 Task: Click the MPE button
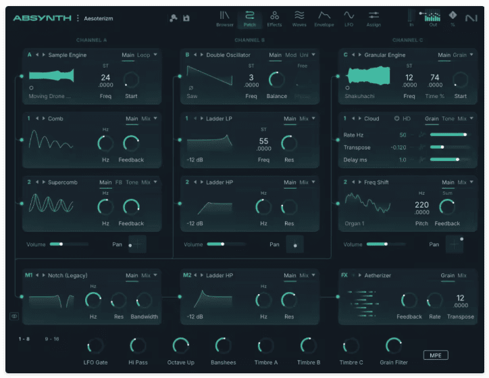pyautogui.click(x=436, y=355)
